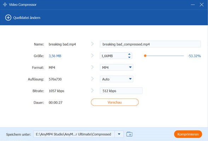
Task: Click the 512 kbps bitrate field
Action: (121, 91)
